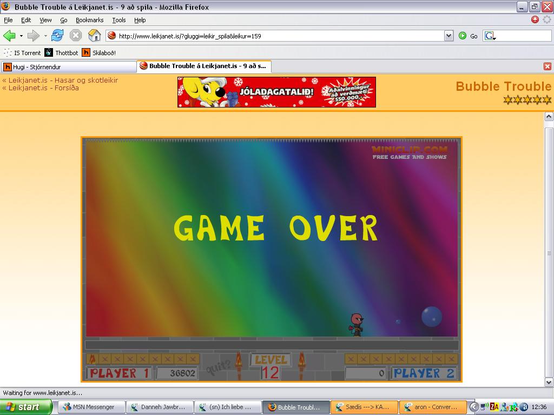Click the system clock showing 12:36
The height and width of the screenshot is (415, 554).
pos(539,407)
